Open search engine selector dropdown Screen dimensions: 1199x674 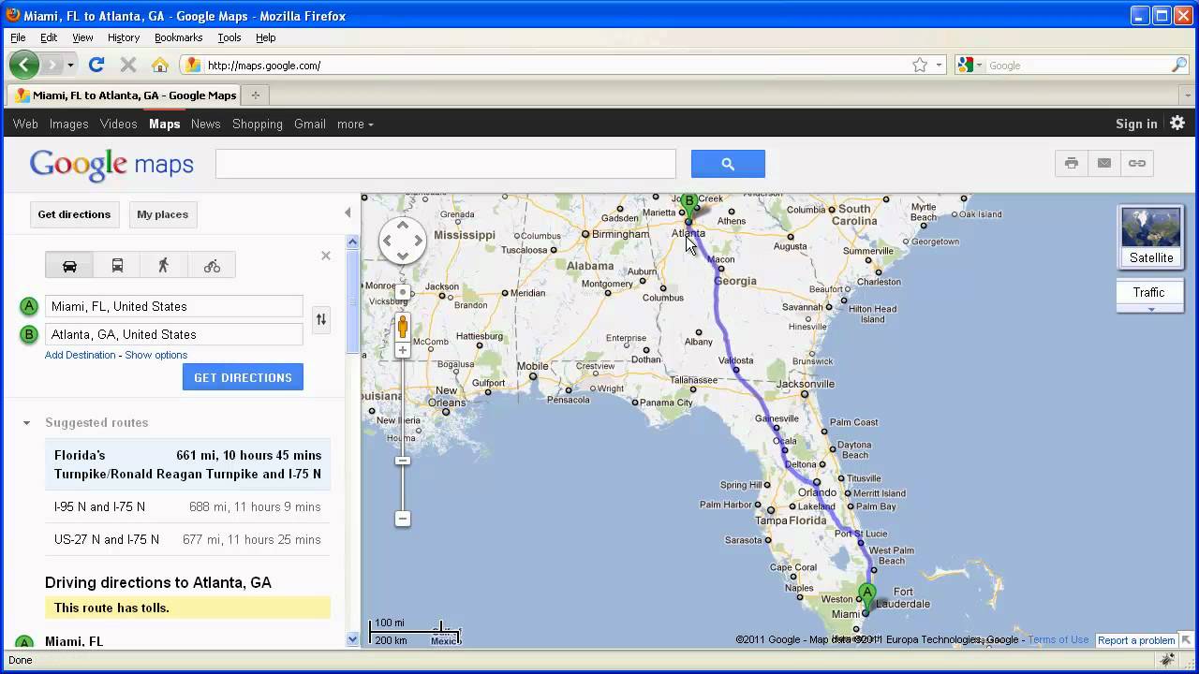(x=970, y=65)
